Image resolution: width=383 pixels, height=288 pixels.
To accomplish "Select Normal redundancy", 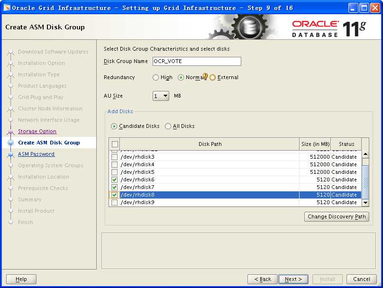I will (181, 78).
